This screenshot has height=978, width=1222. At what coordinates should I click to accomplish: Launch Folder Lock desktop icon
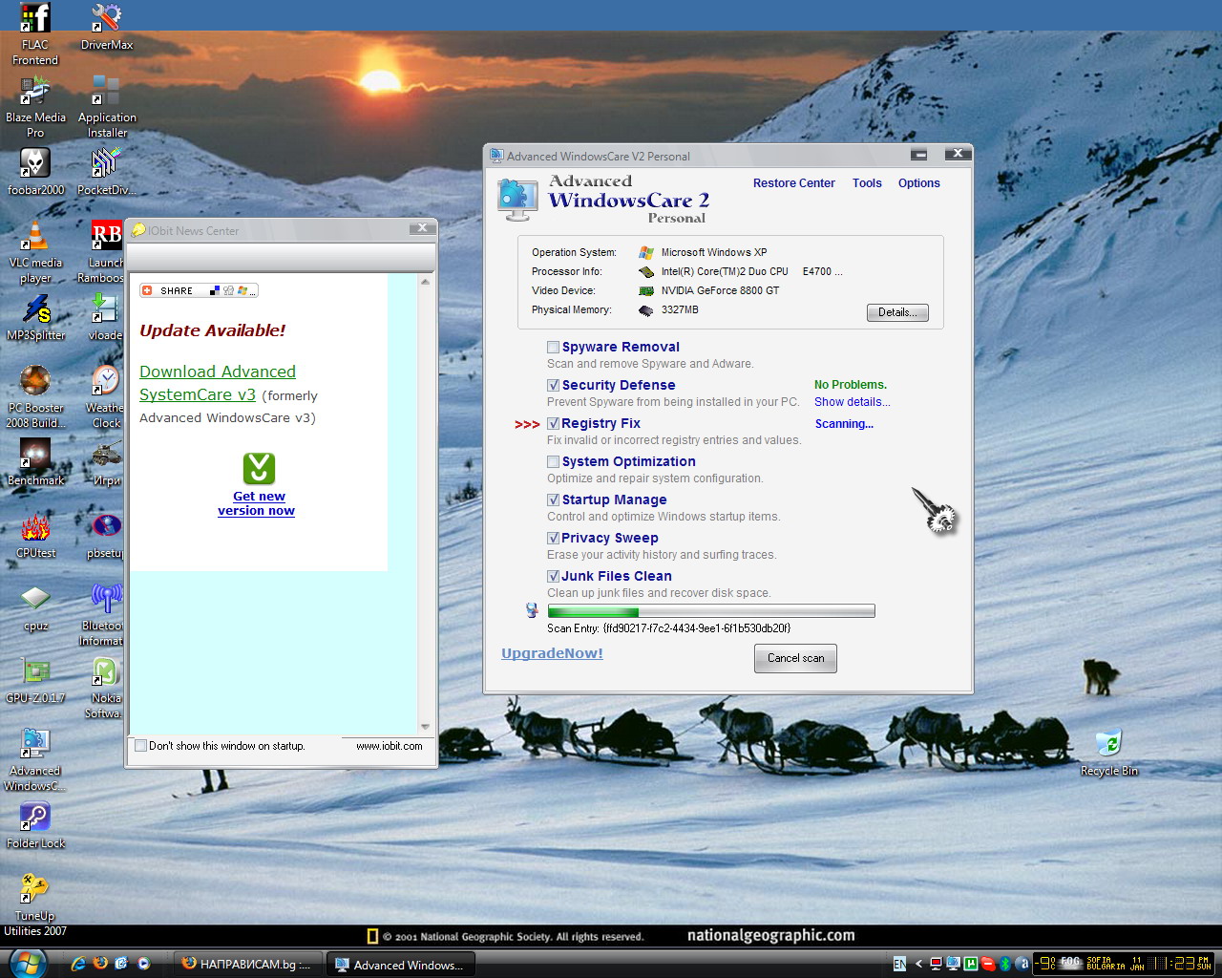pos(35,825)
